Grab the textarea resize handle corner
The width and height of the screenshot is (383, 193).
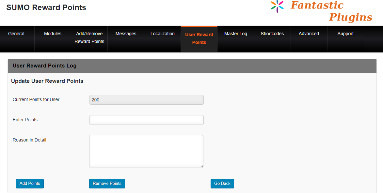(x=201, y=166)
